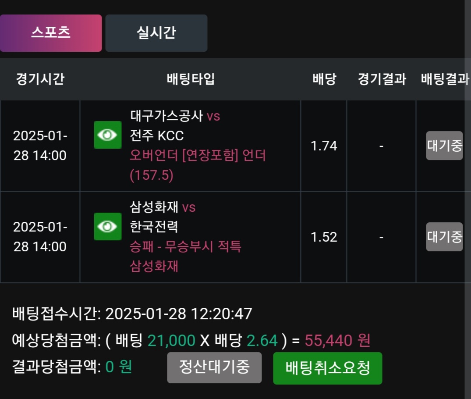
Task: Click the 배당 column header
Action: click(x=324, y=79)
